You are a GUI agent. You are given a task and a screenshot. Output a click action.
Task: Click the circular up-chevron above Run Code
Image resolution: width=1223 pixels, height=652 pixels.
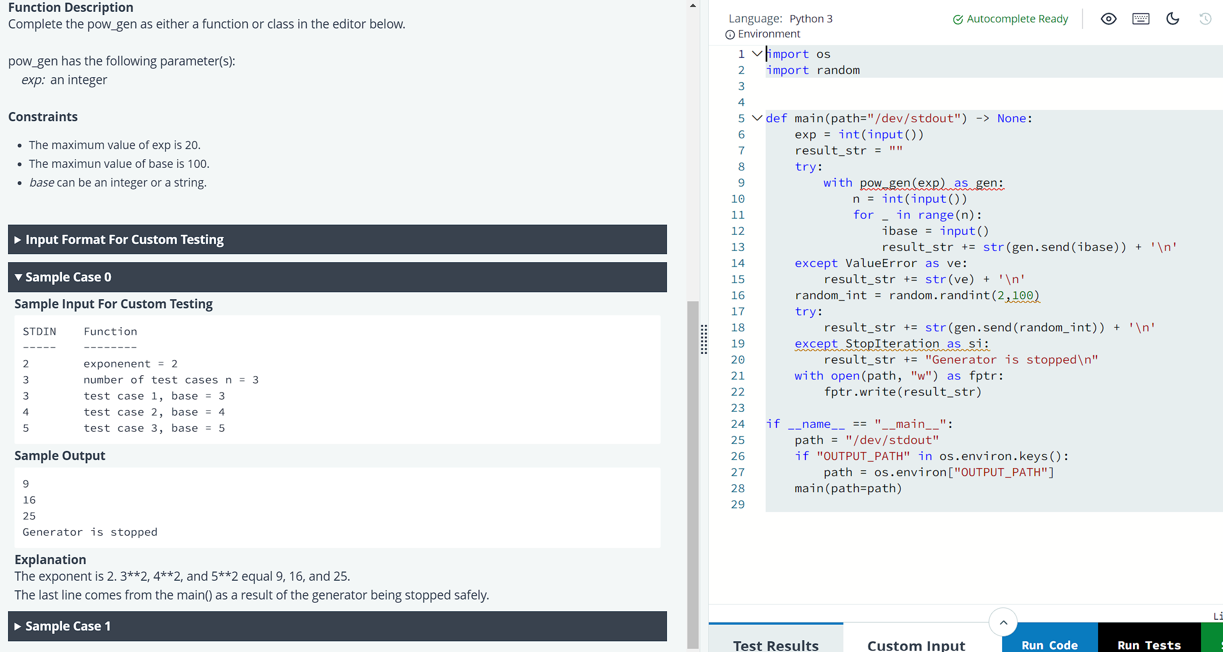[1003, 622]
